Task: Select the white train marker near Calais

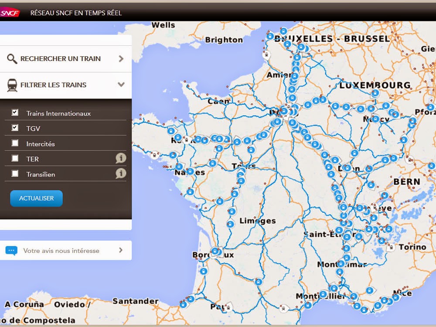Action: [266, 55]
